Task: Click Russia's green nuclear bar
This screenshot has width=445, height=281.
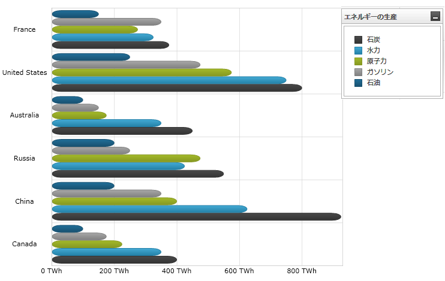Action: pos(126,158)
